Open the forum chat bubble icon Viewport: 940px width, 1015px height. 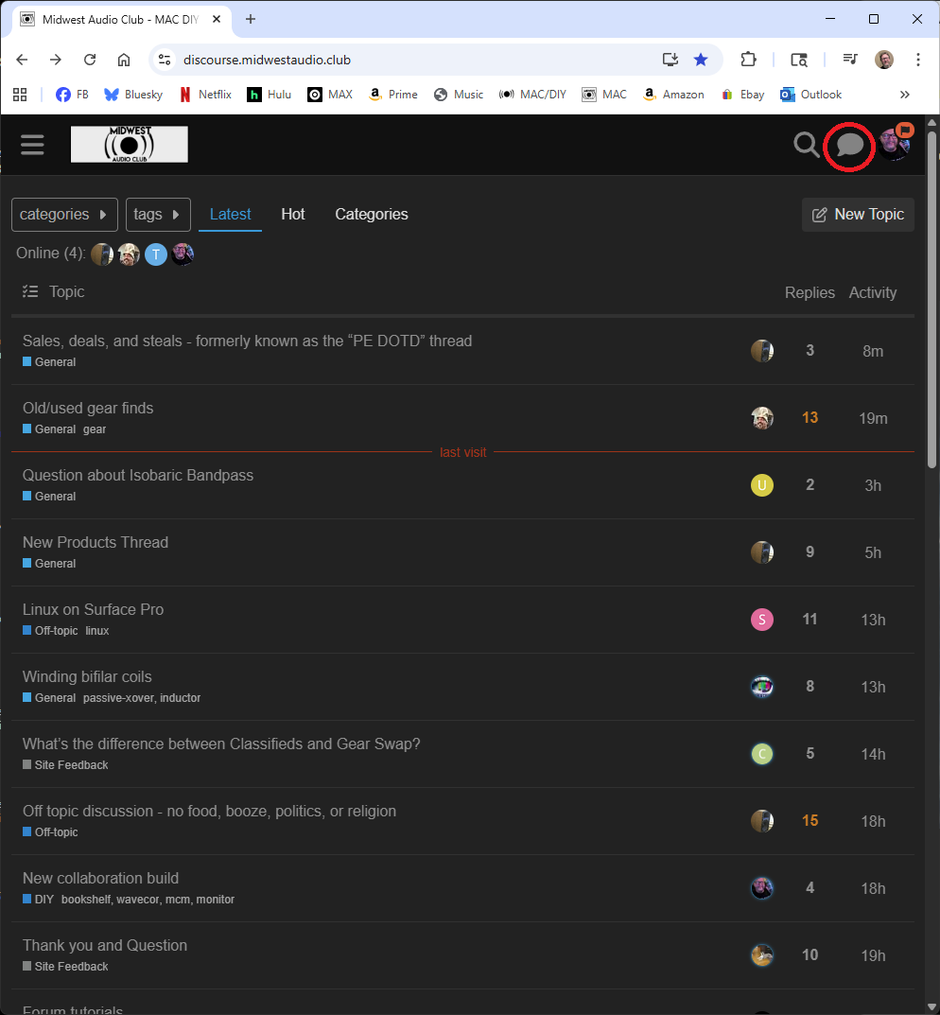849,145
